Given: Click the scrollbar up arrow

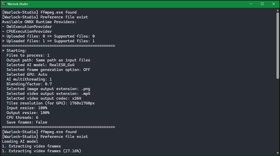Looking at the screenshot, I should pyautogui.click(x=277, y=10).
